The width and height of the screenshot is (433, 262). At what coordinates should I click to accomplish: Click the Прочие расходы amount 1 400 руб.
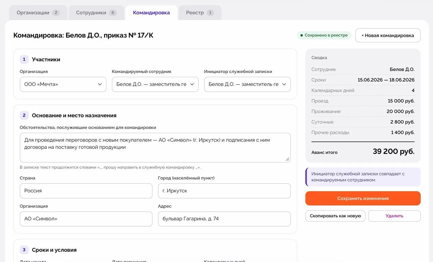coord(403,132)
